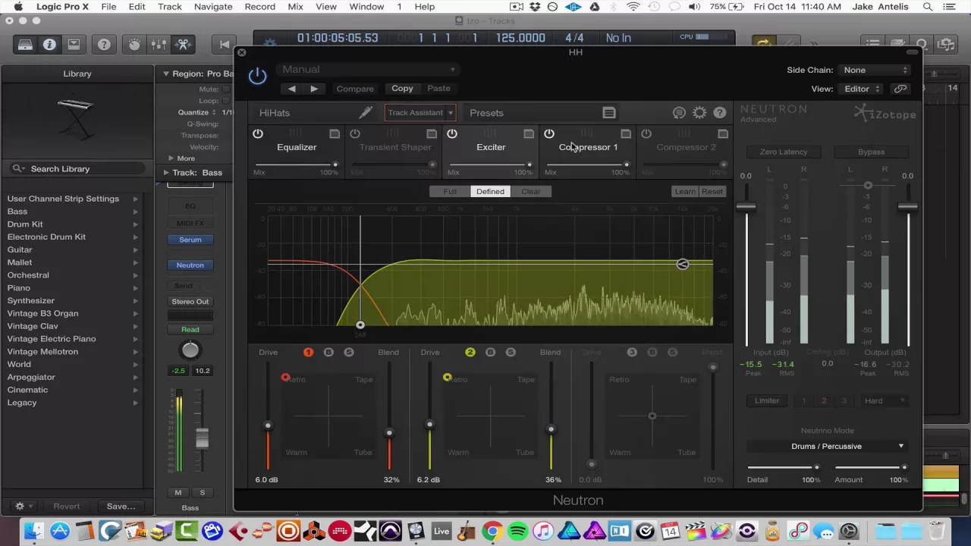Collapse the Region inspector triangle

tap(166, 74)
